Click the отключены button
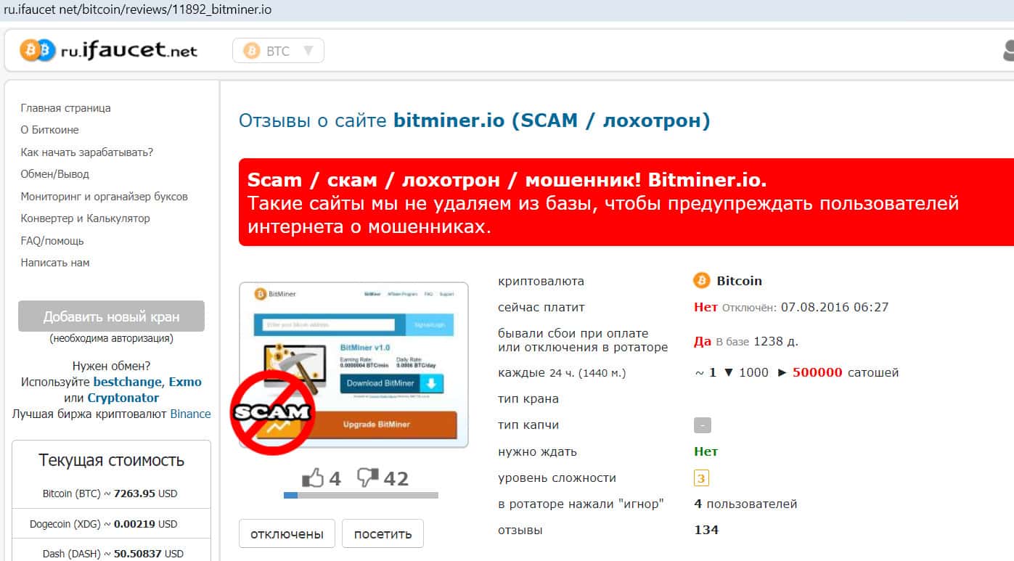 click(287, 534)
